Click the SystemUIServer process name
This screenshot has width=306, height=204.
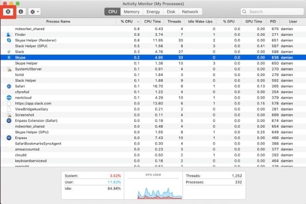point(28,69)
